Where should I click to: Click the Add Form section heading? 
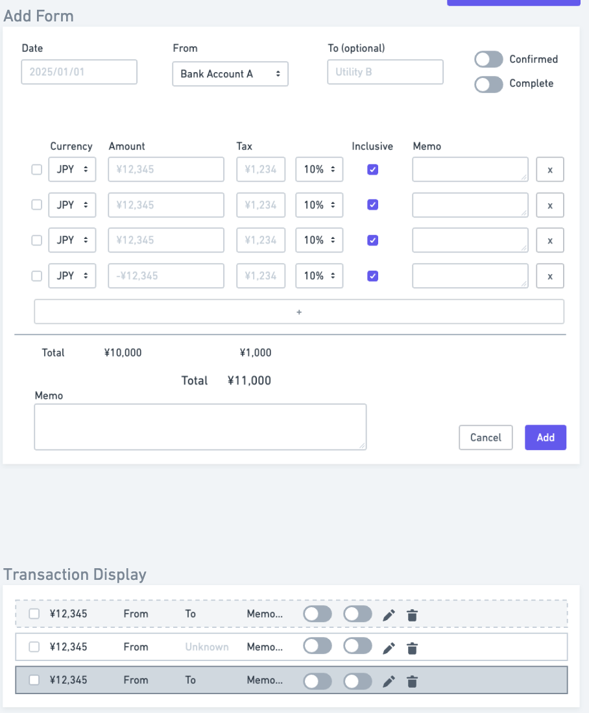point(38,16)
